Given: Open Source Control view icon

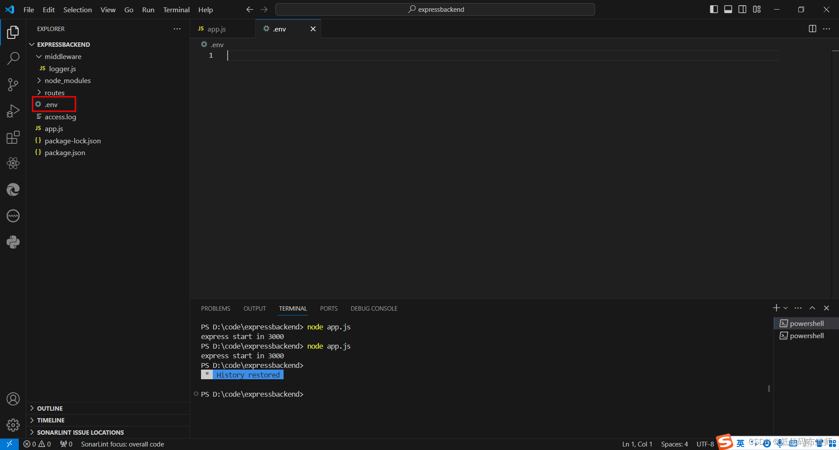Looking at the screenshot, I should pyautogui.click(x=13, y=84).
